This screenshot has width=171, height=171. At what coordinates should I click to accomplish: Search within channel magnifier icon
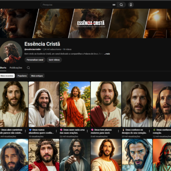pyautogui.click(x=28, y=68)
